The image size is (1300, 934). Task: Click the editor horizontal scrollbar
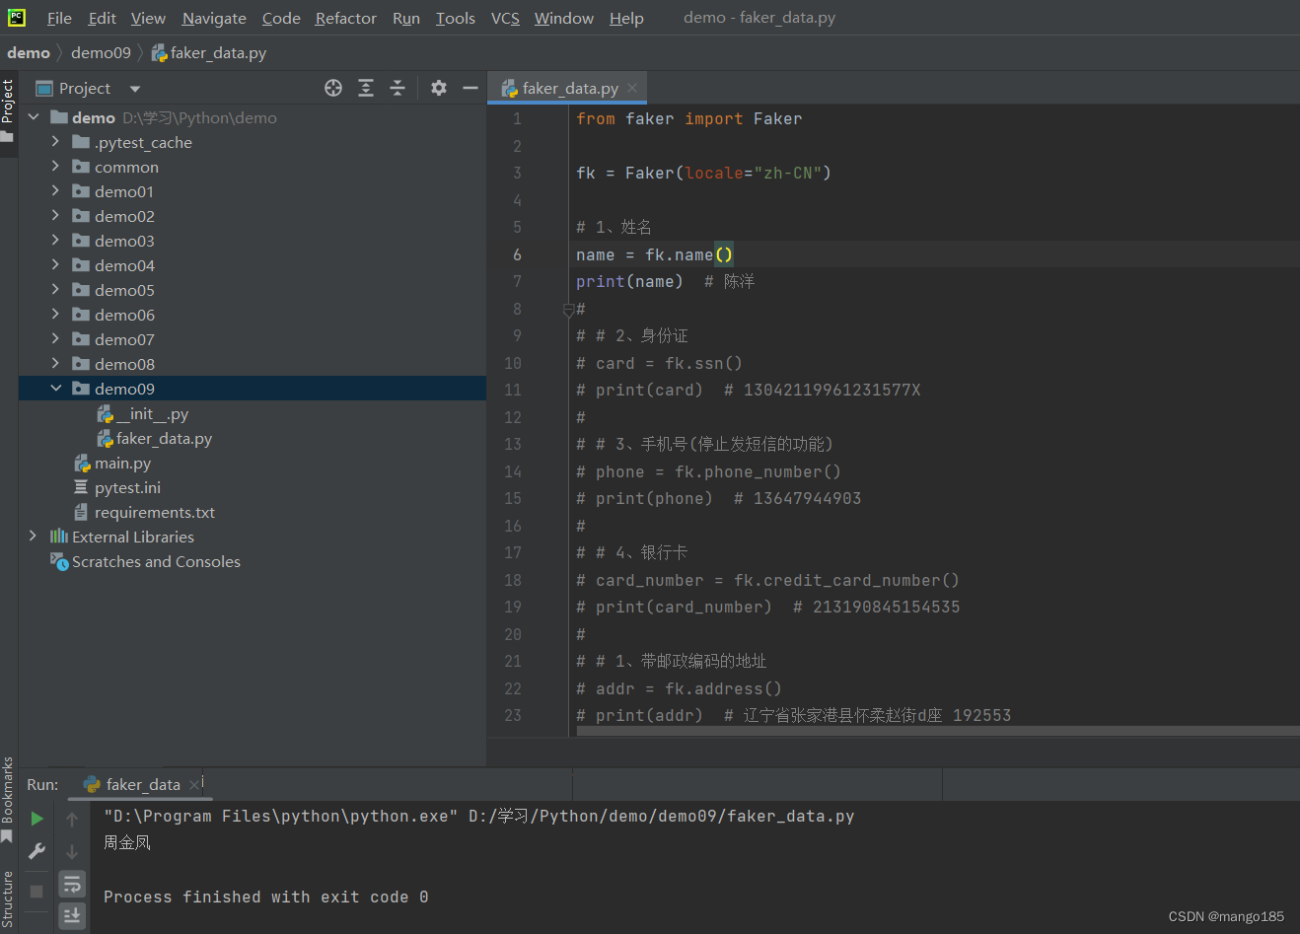938,731
